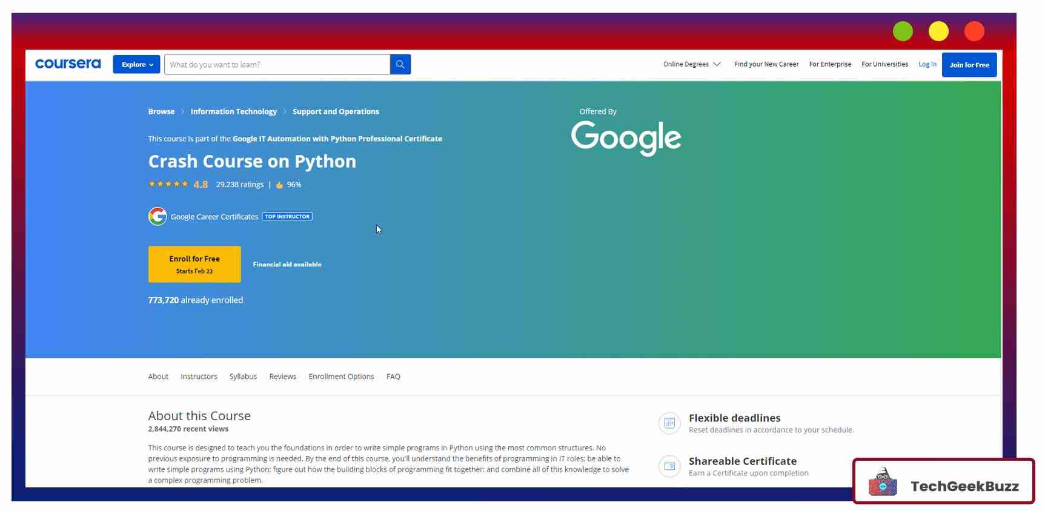This screenshot has height=511, width=1045.
Task: Click the Coursera logo
Action: [68, 64]
